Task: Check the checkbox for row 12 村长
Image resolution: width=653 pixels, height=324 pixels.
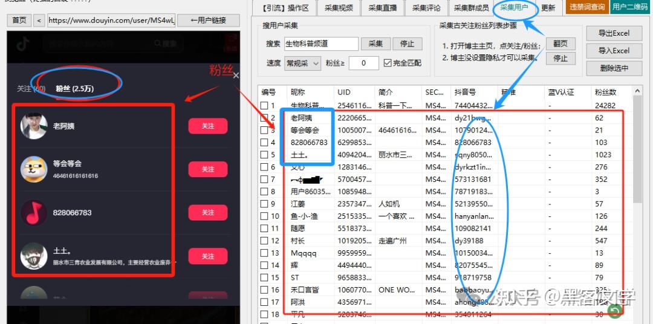Action: (264, 241)
